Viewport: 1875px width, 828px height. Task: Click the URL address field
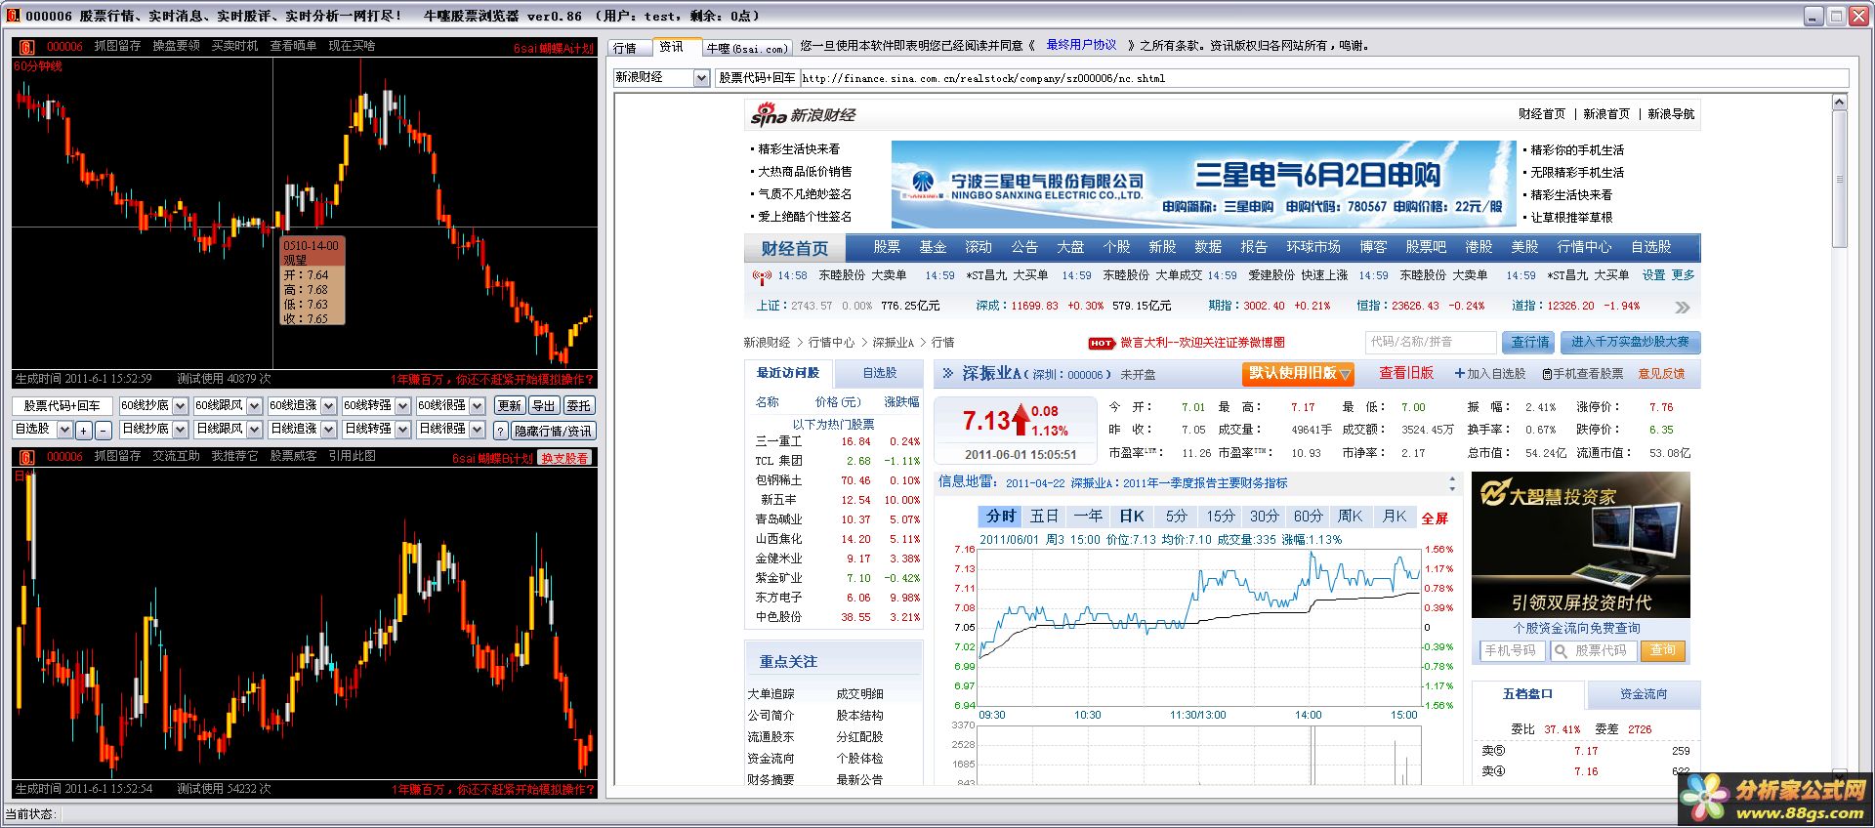[x=1324, y=78]
